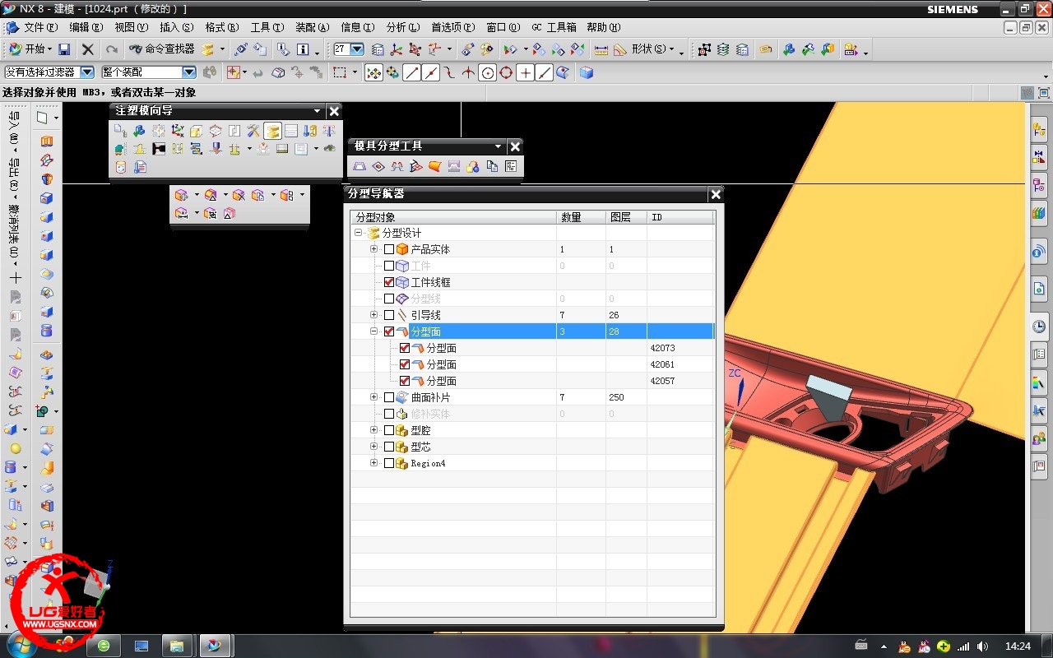Open 模具分型工具 toolbar options arrow
1053x658 pixels.
pyautogui.click(x=498, y=146)
